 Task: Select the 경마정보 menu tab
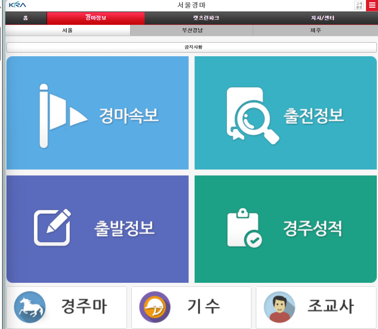point(96,18)
